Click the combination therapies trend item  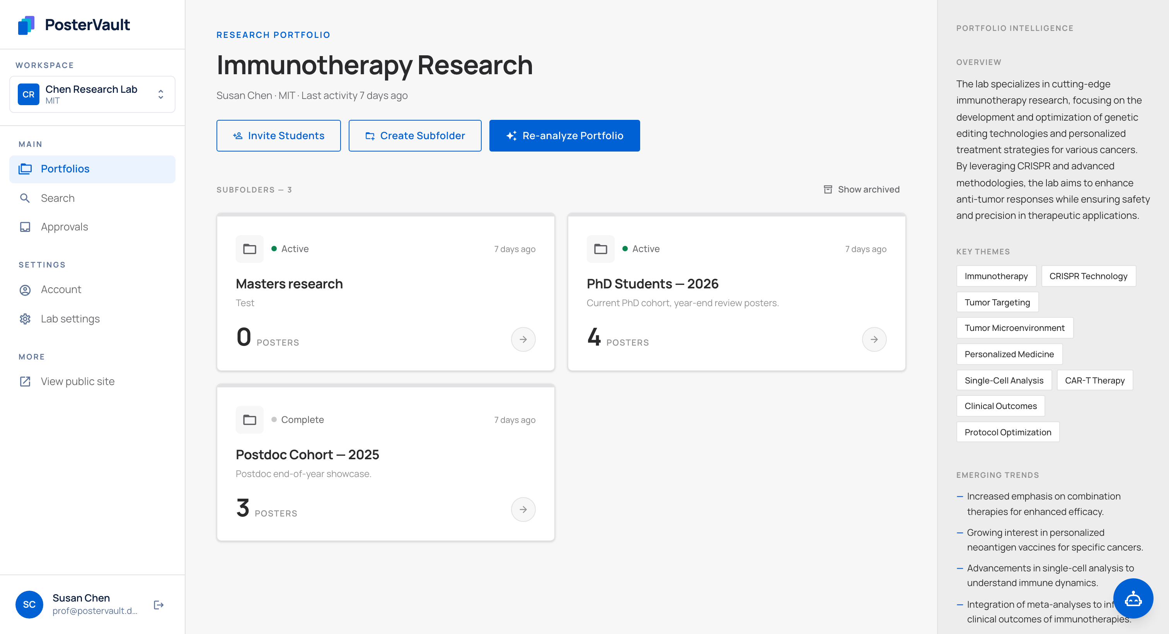[1038, 504]
